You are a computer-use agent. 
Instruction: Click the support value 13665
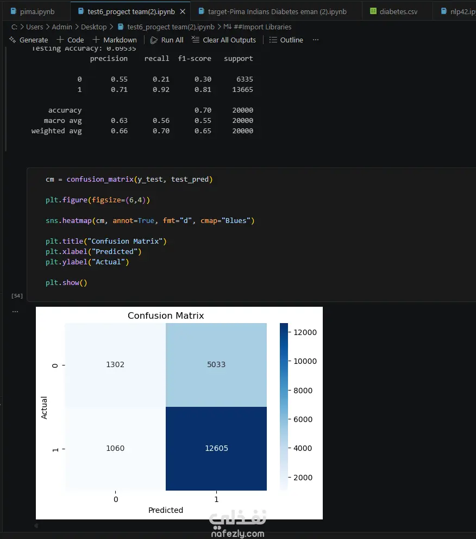242,90
